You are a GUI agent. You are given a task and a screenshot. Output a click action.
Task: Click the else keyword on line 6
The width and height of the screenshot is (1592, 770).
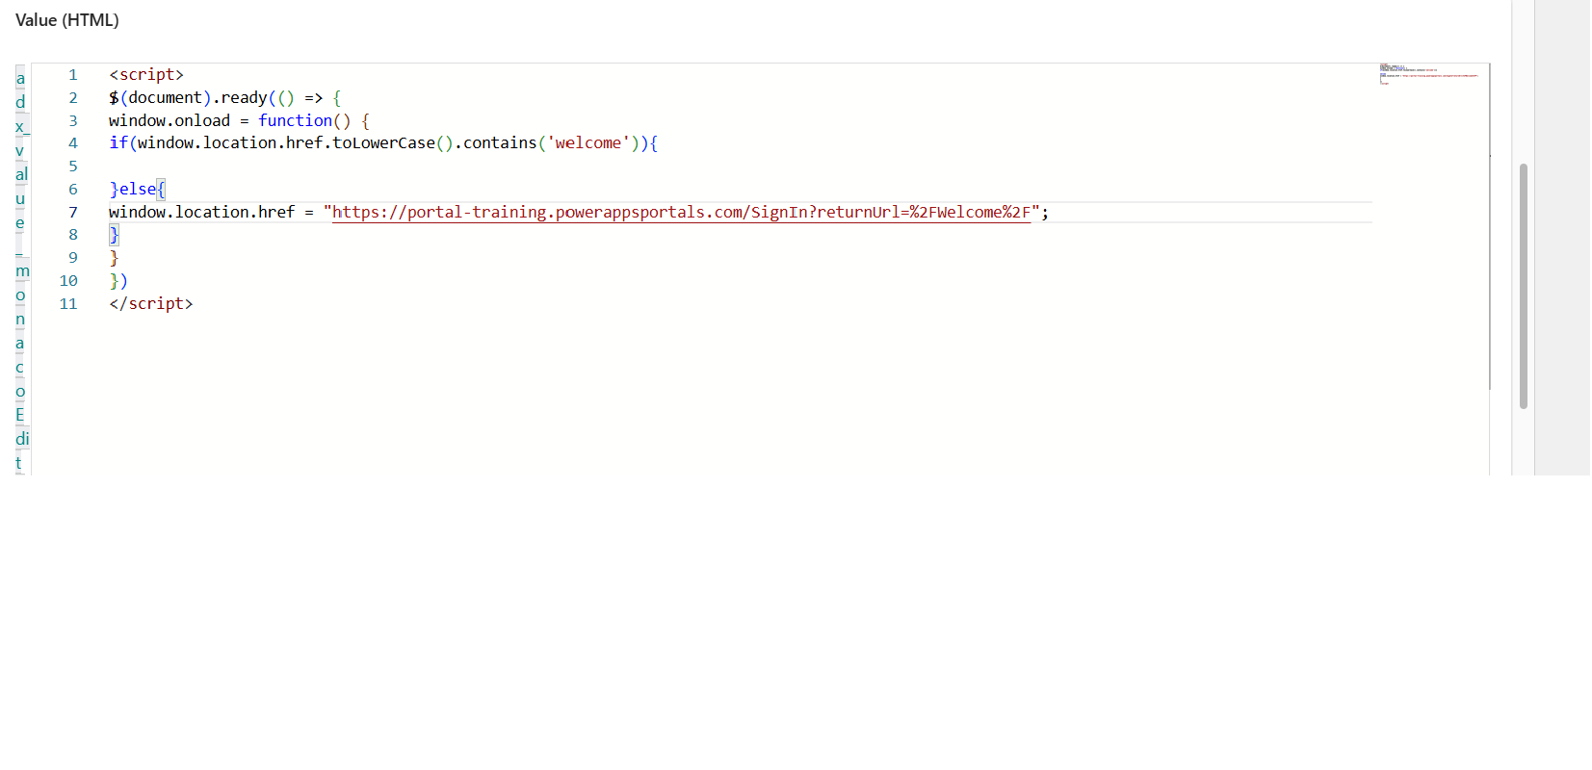pyautogui.click(x=137, y=190)
